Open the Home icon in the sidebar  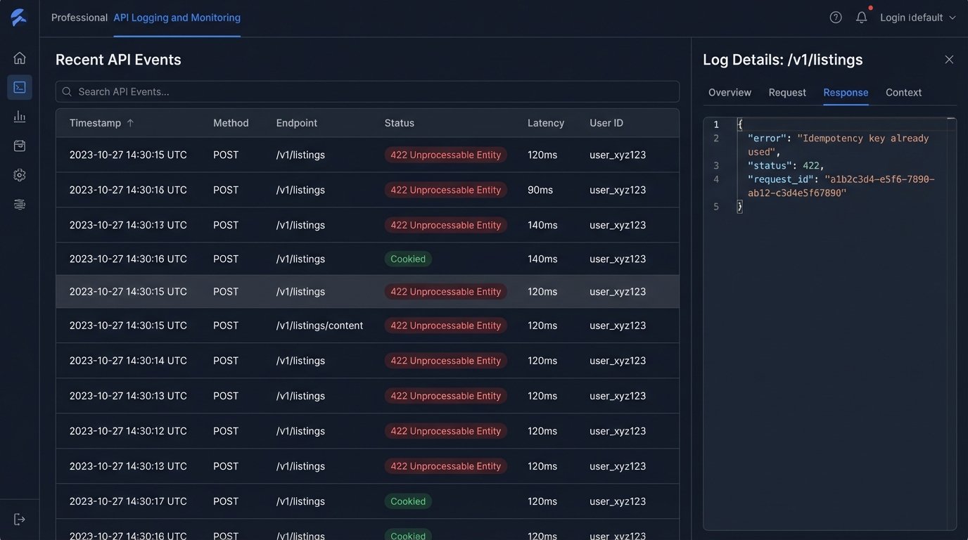20,58
